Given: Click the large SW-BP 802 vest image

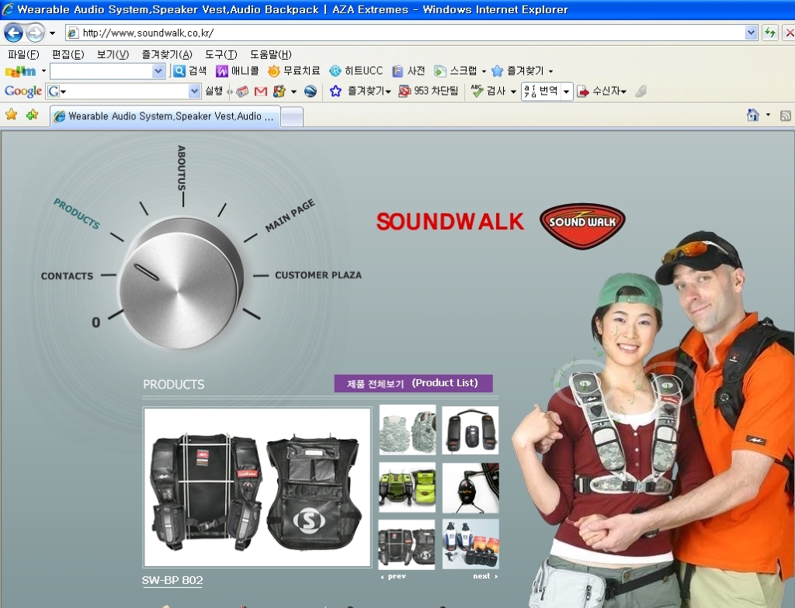Looking at the screenshot, I should click(258, 487).
